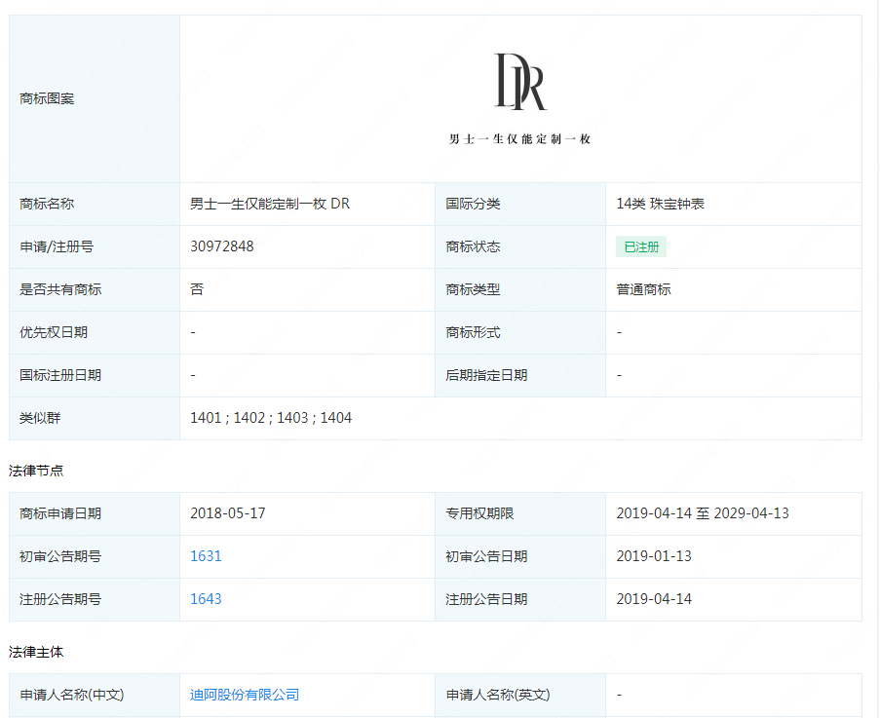The width and height of the screenshot is (880, 718).
Task: Click similar group value 1401；1402；1403；1404
Action: pyautogui.click(x=271, y=418)
